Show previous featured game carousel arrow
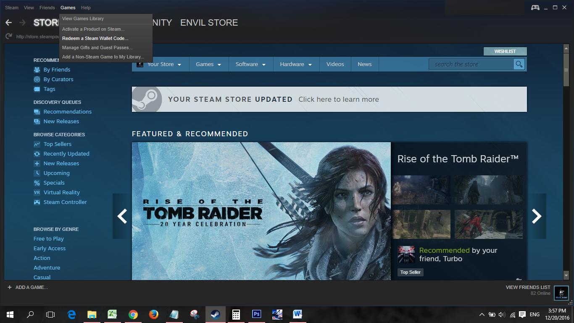Image resolution: width=574 pixels, height=323 pixels. coord(122,216)
